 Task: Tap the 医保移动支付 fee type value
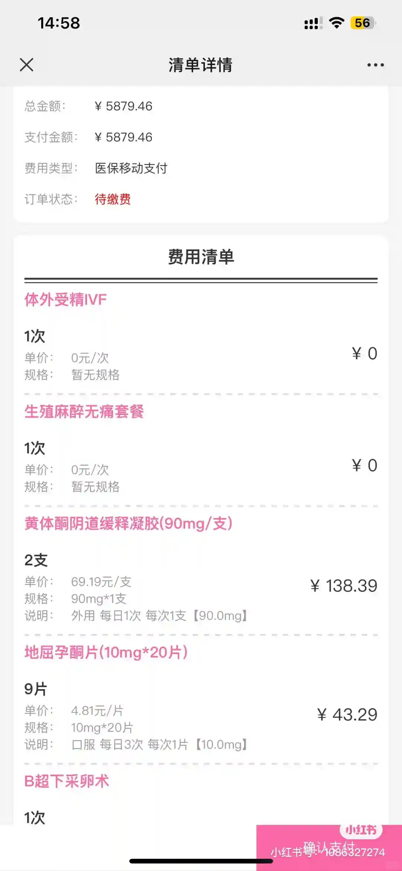(131, 168)
